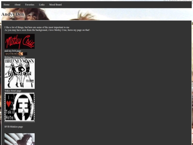The height and width of the screenshot is (145, 193).
Task: Click the 'Tokio Hotel page' label
Action: (x=13, y=91)
